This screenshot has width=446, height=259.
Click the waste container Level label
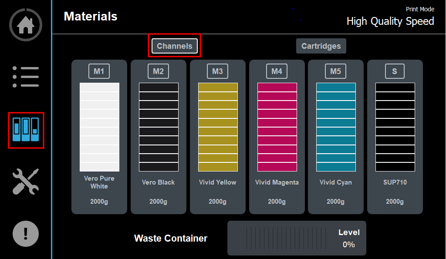click(x=349, y=232)
